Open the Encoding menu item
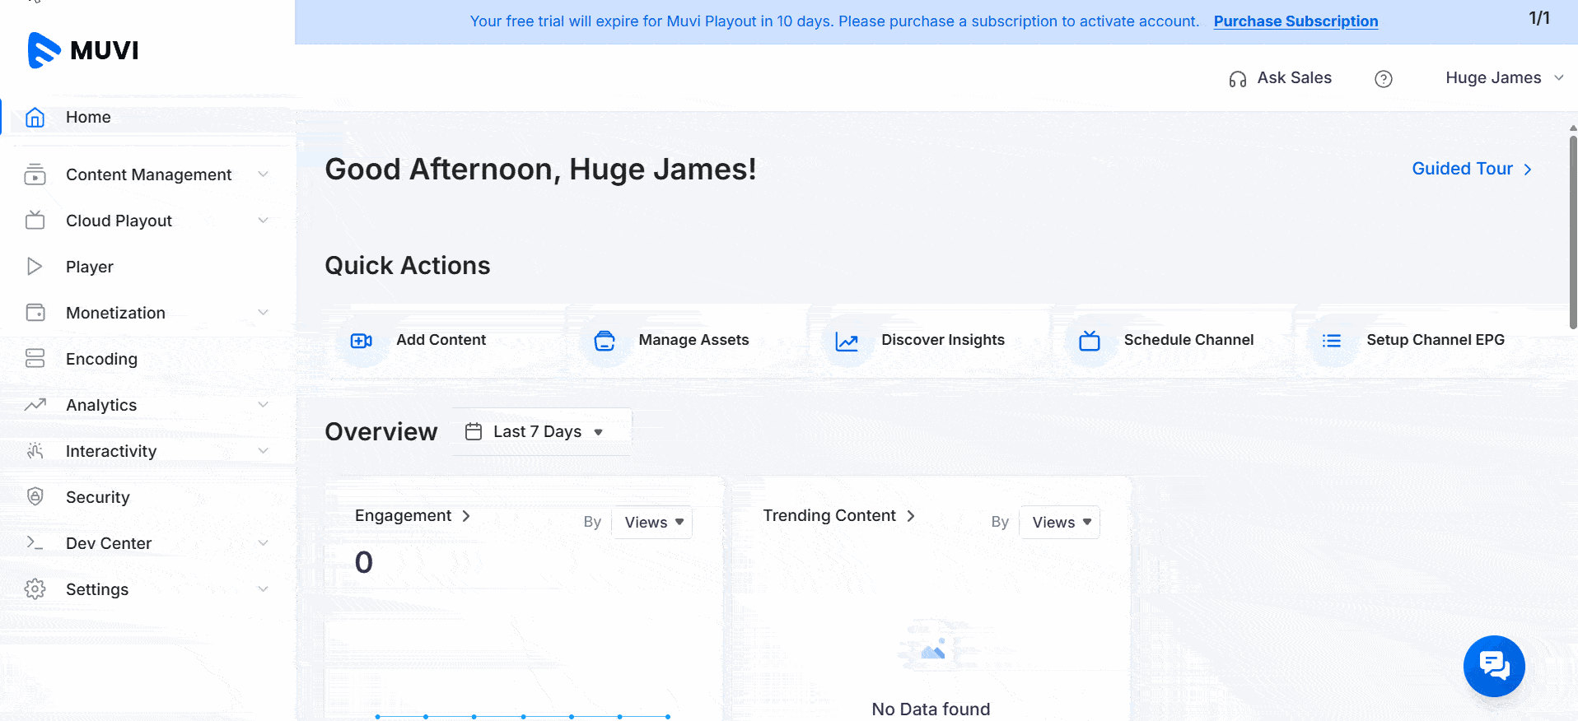This screenshot has width=1578, height=721. pyautogui.click(x=101, y=359)
